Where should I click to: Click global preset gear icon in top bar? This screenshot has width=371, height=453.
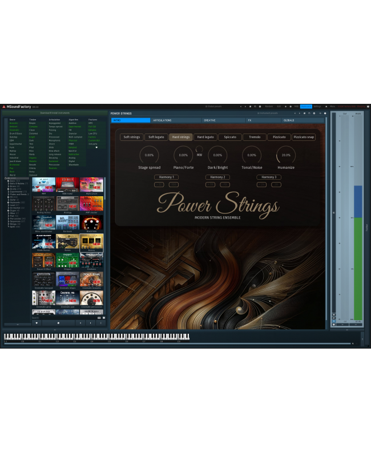pos(260,106)
